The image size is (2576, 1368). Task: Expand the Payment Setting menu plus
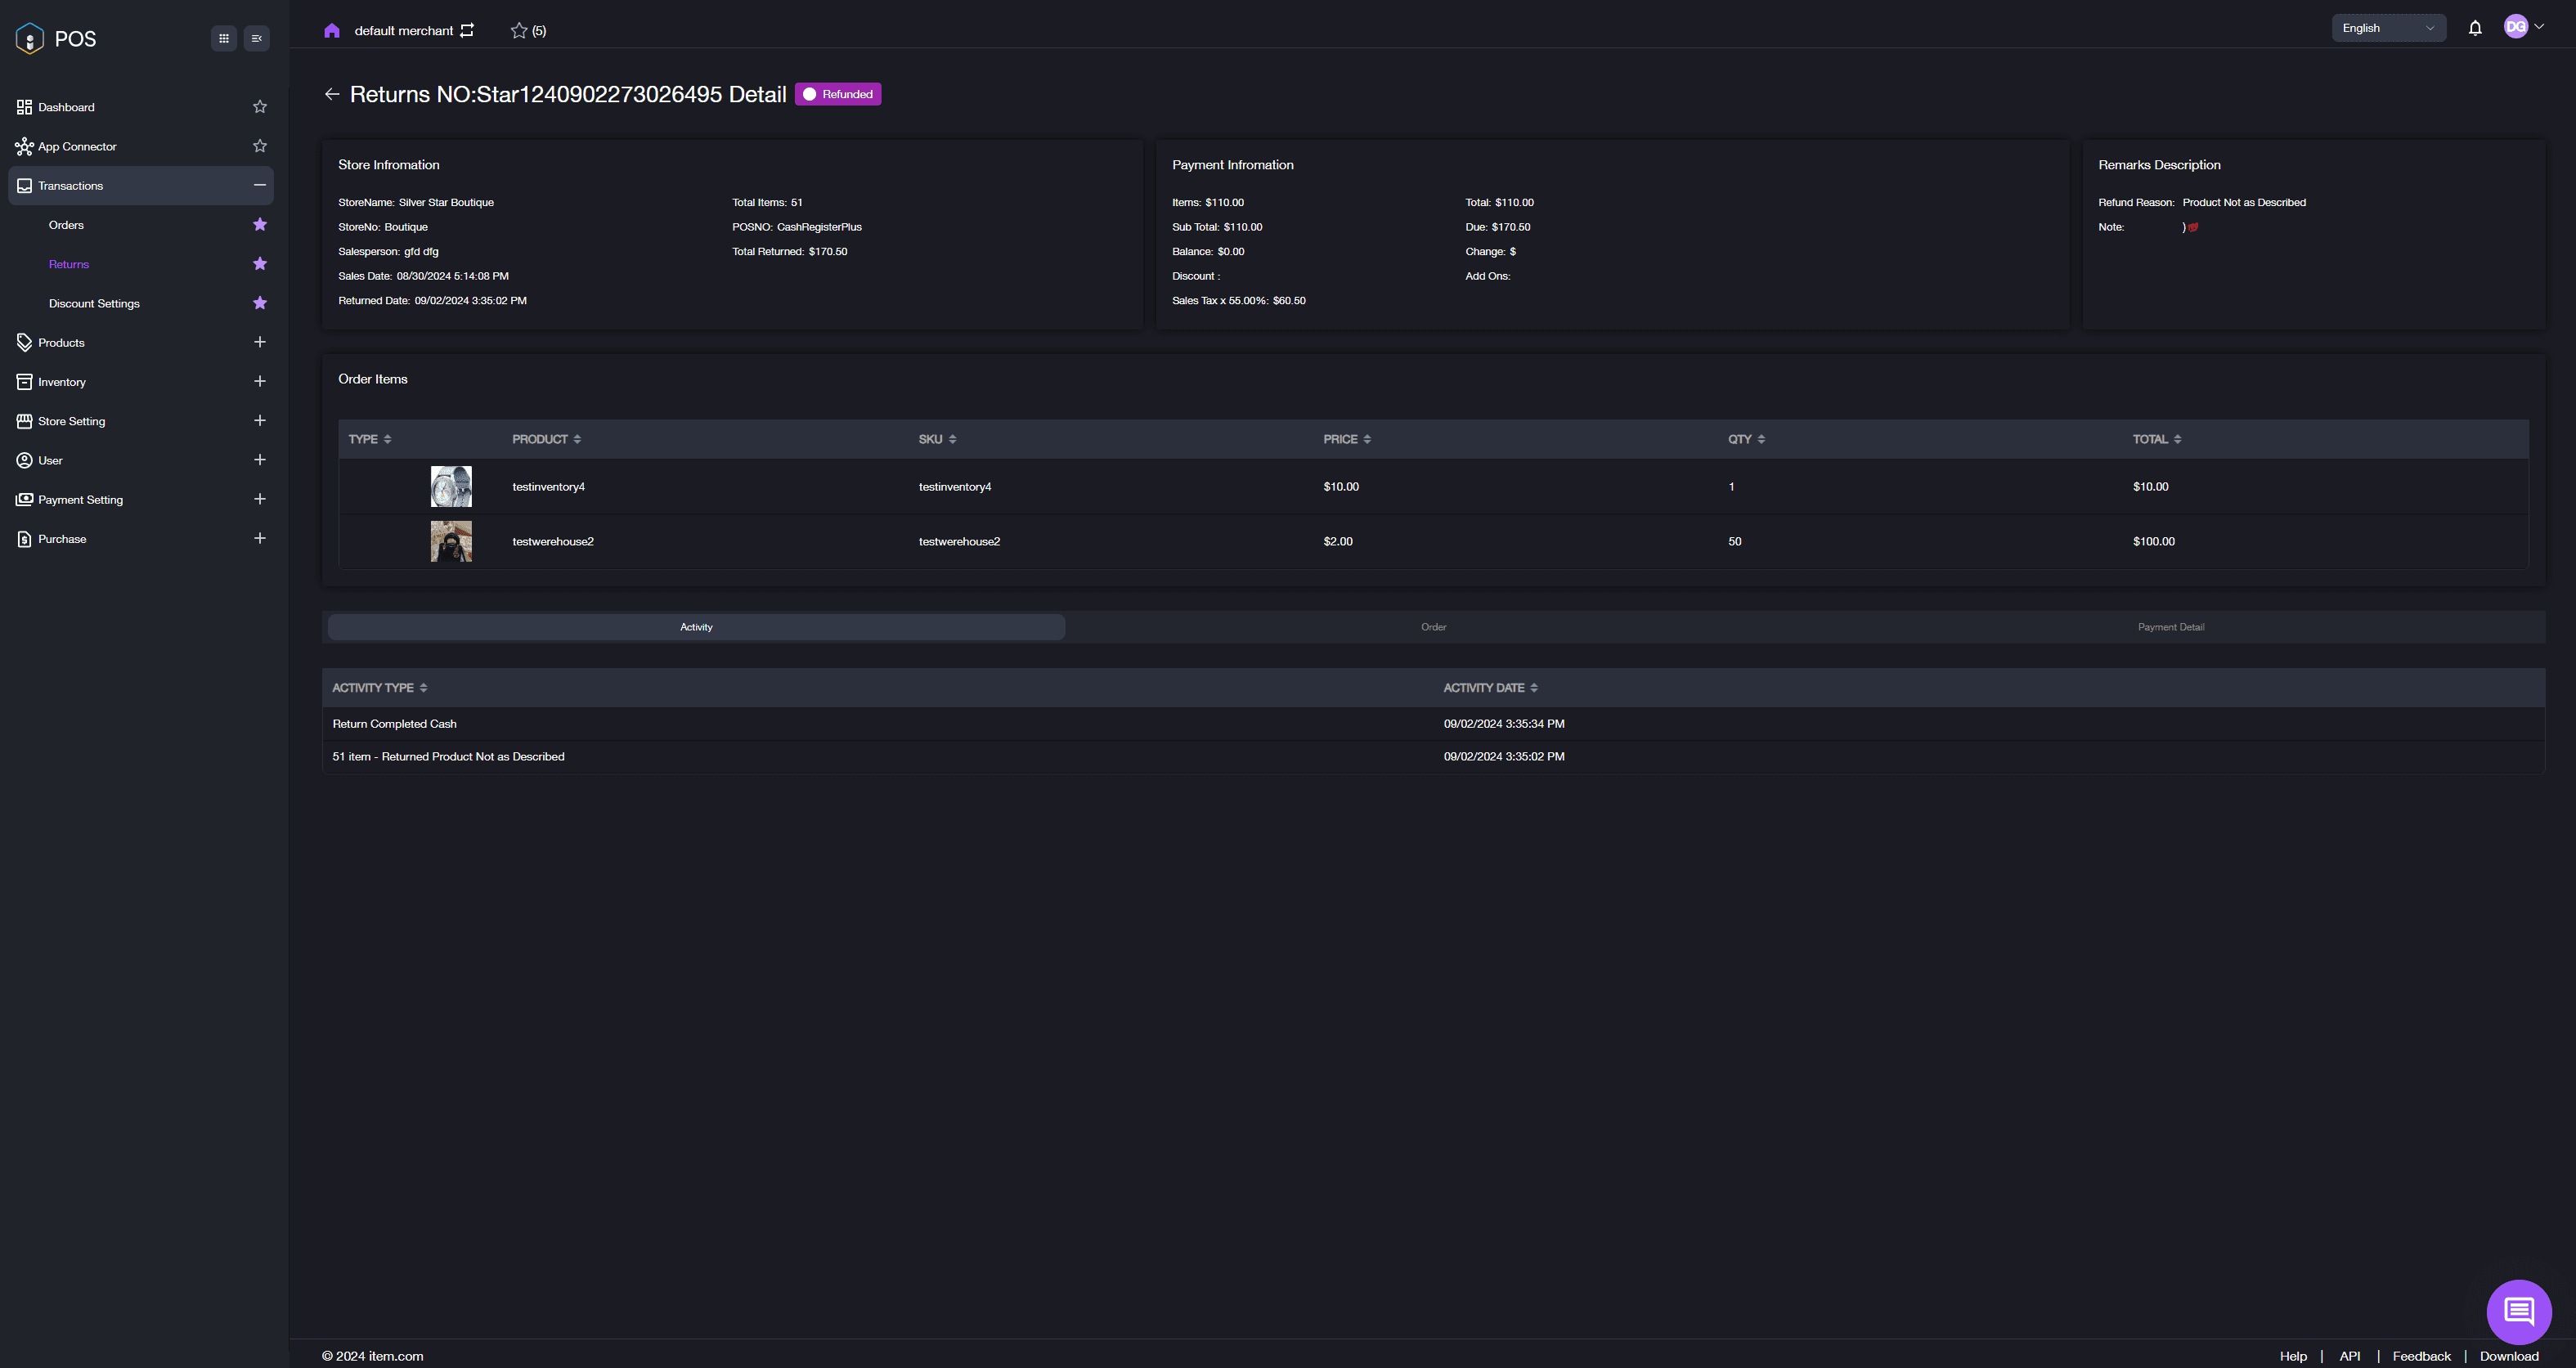point(260,499)
